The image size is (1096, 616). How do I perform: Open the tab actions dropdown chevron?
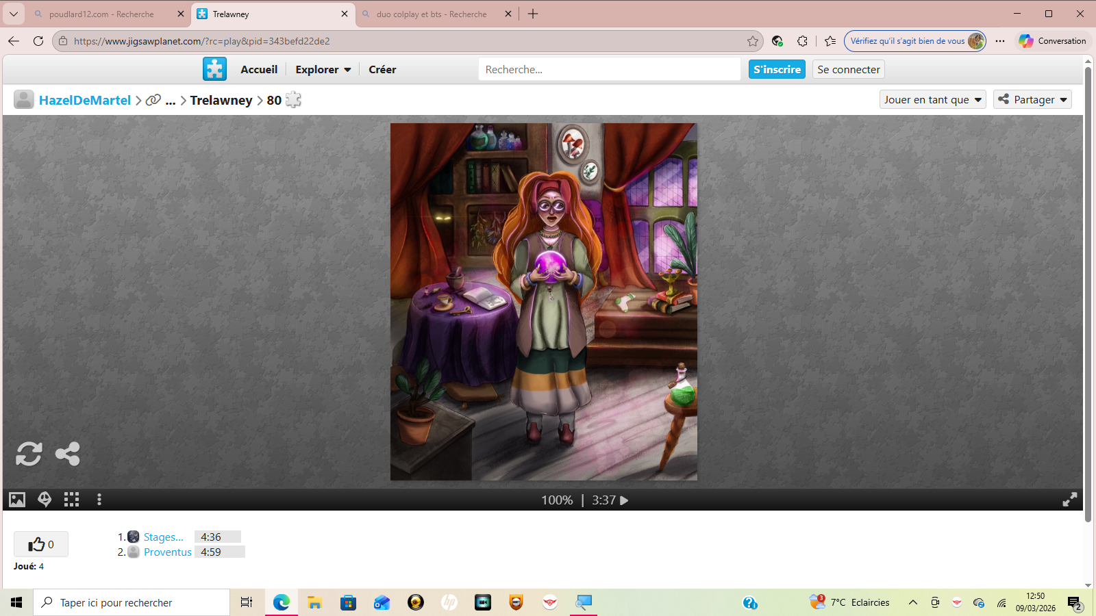(13, 14)
